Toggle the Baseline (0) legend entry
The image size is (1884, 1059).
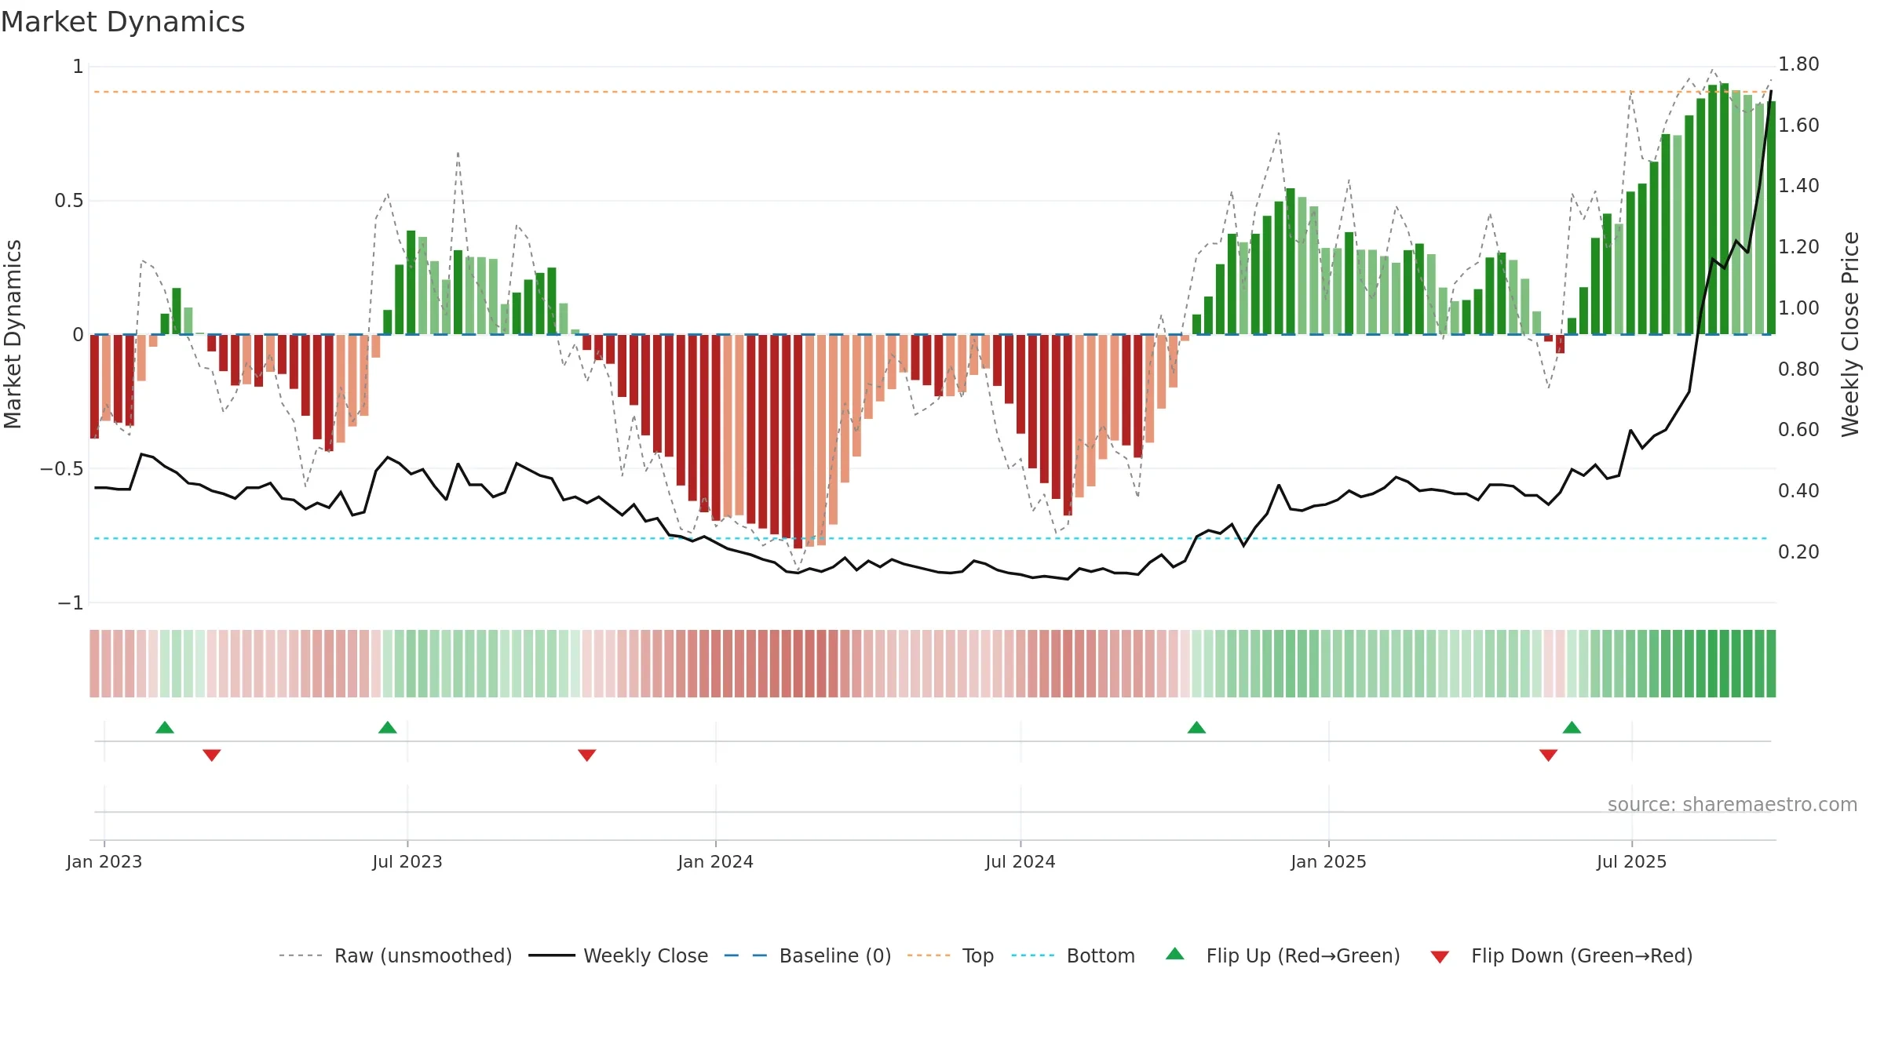pos(808,955)
